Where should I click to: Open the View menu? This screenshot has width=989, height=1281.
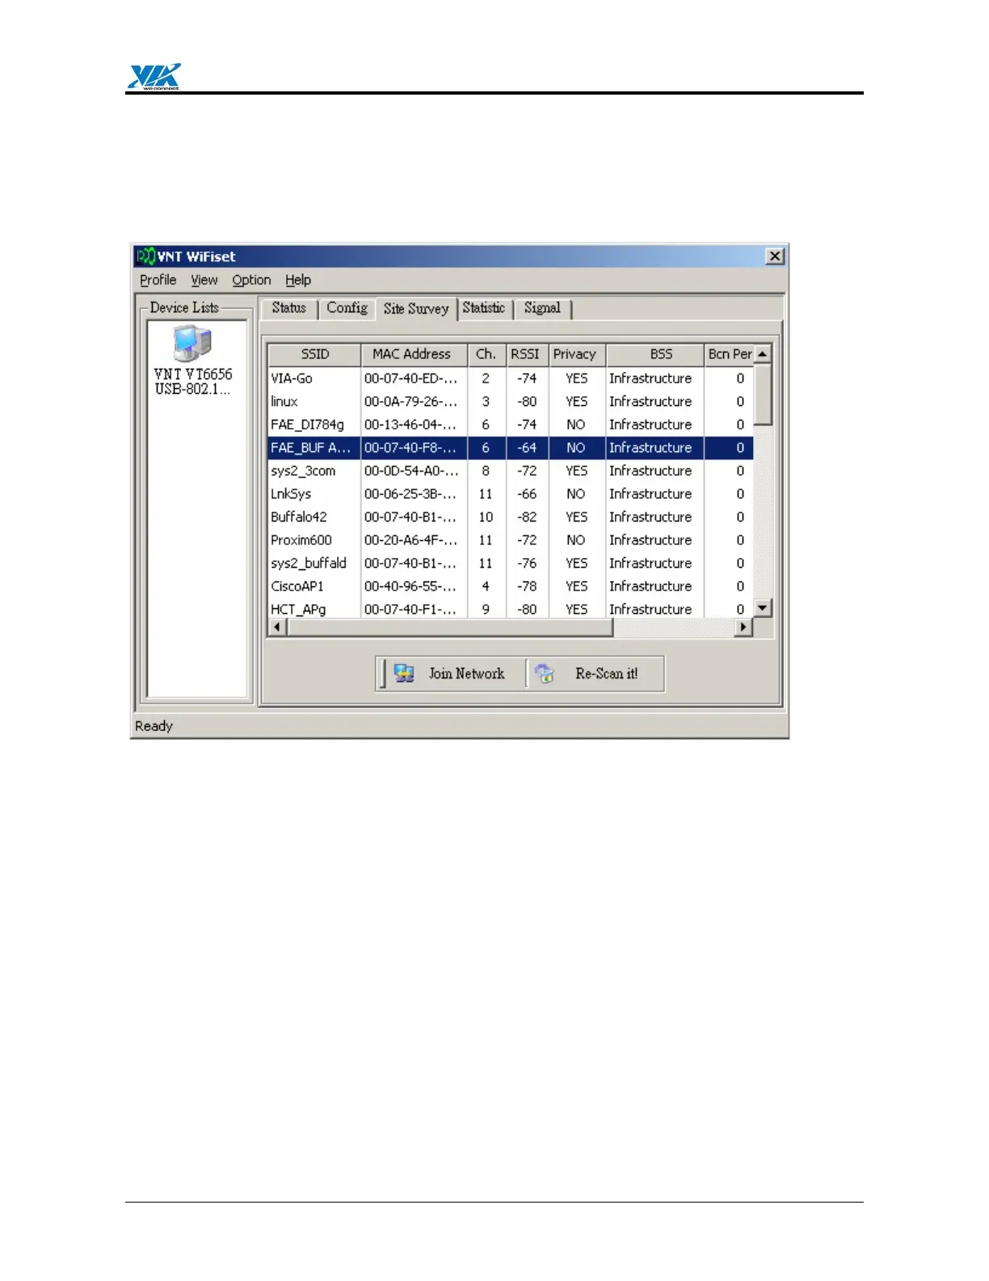pyautogui.click(x=204, y=280)
